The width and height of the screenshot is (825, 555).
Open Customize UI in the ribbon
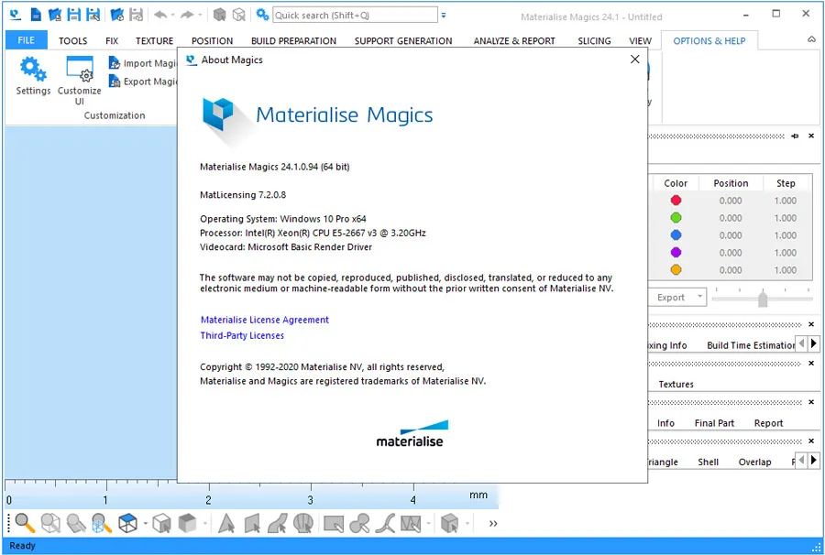pyautogui.click(x=80, y=81)
